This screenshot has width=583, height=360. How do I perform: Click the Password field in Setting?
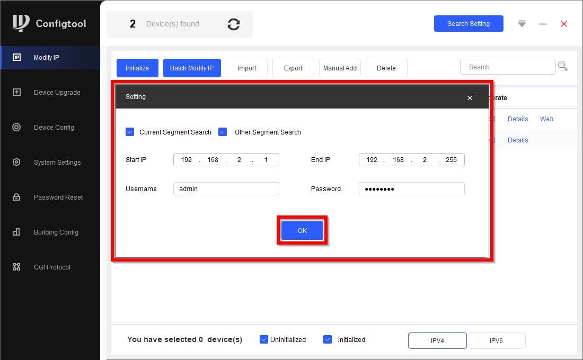[x=411, y=189]
